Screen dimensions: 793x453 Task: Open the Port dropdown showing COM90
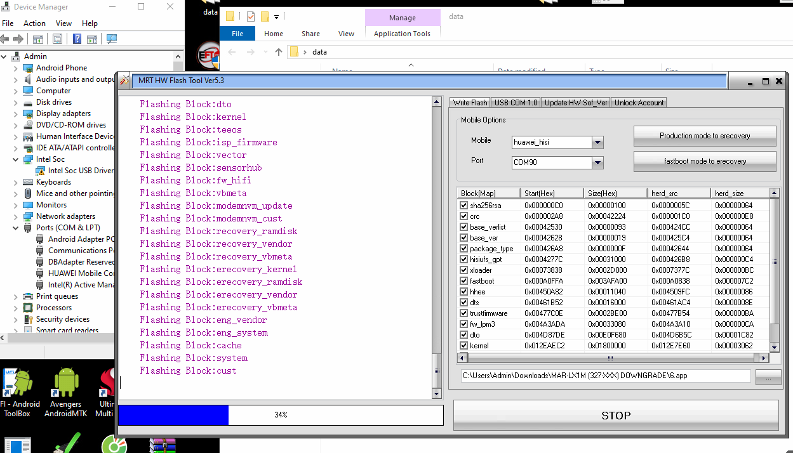coord(597,163)
